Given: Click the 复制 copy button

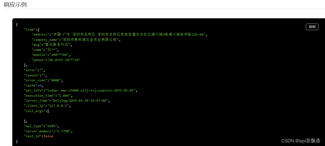Looking at the screenshot, I should 312,27.
